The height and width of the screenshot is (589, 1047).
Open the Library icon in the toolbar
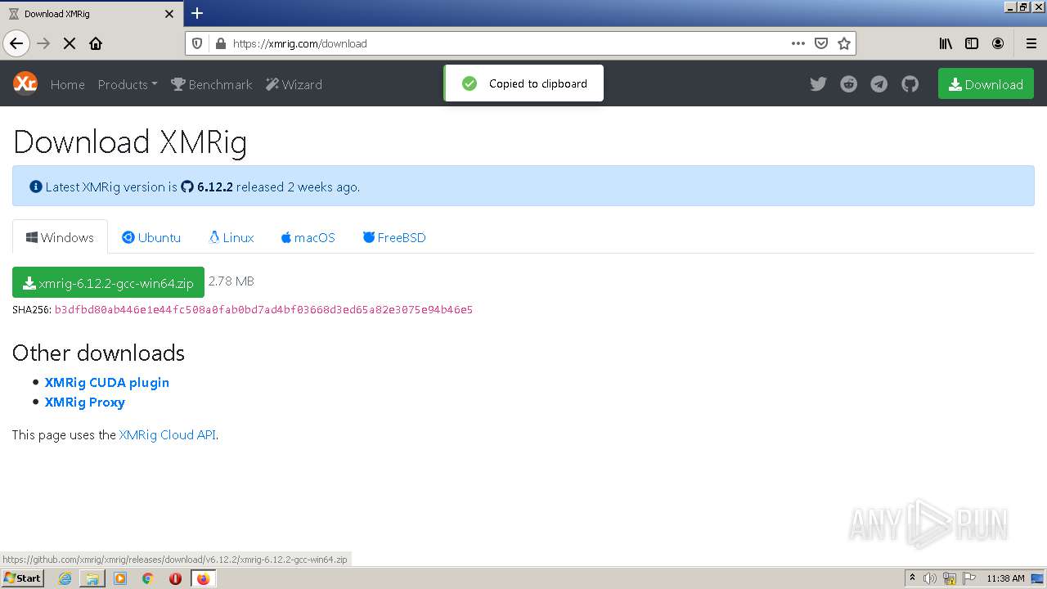point(946,43)
